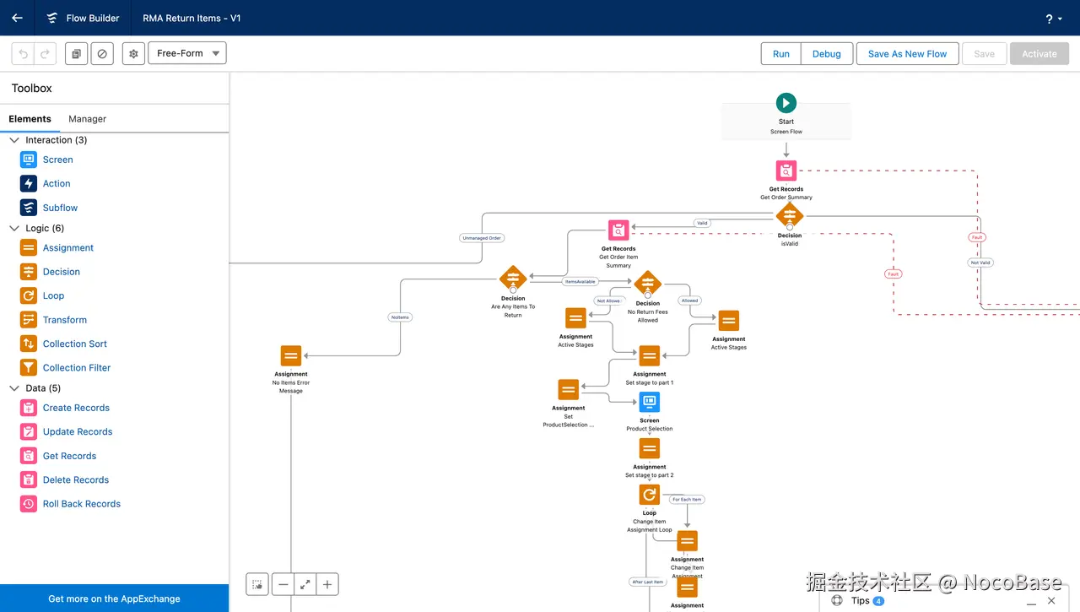The width and height of the screenshot is (1080, 612).
Task: Select the Roll Back Records element
Action: coord(81,503)
